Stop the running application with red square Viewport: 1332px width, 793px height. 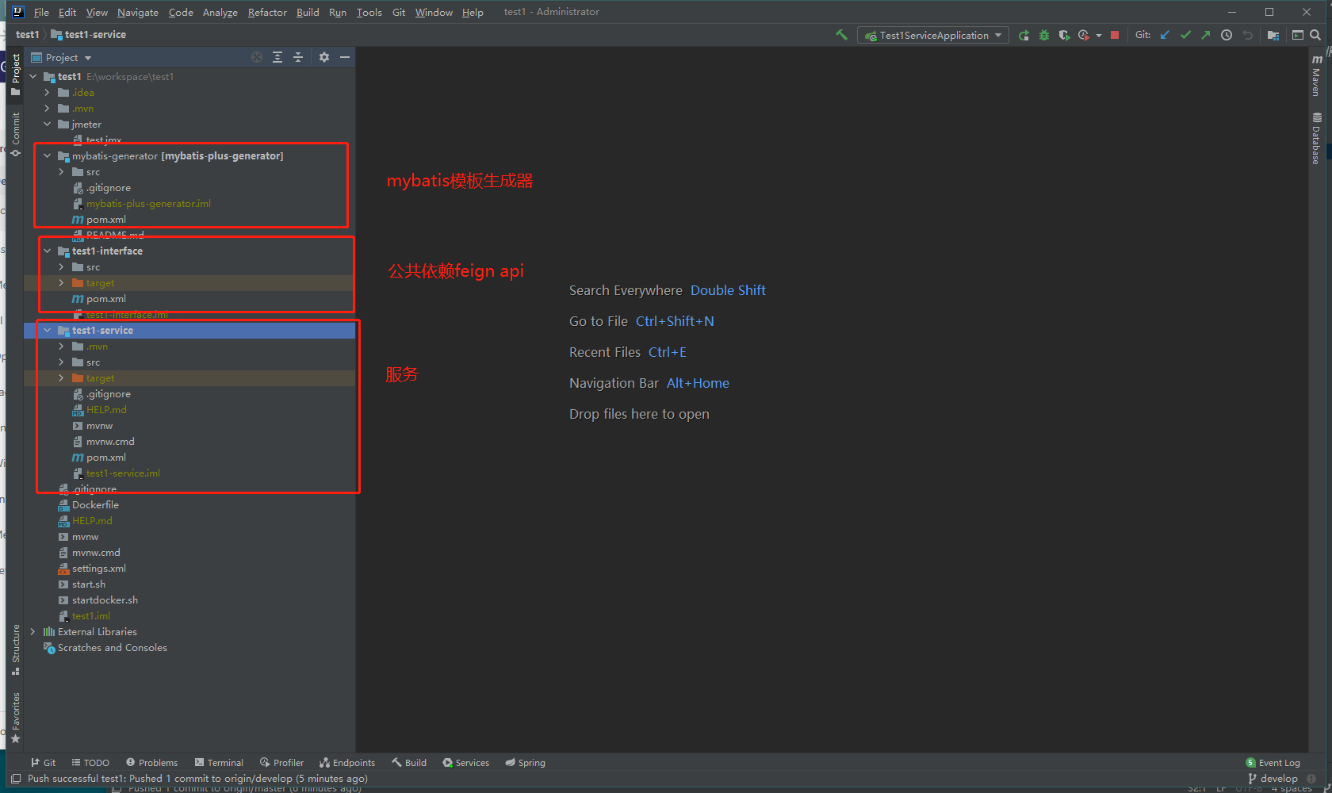[1115, 35]
